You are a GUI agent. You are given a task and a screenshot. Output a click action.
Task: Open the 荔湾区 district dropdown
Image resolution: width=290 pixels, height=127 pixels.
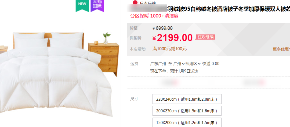193,64
